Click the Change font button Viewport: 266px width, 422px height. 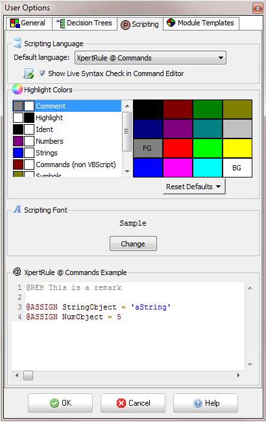(x=133, y=244)
